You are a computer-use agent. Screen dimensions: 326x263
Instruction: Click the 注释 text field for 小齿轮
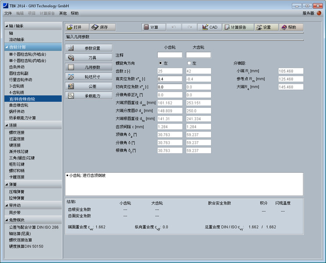click(x=170, y=55)
